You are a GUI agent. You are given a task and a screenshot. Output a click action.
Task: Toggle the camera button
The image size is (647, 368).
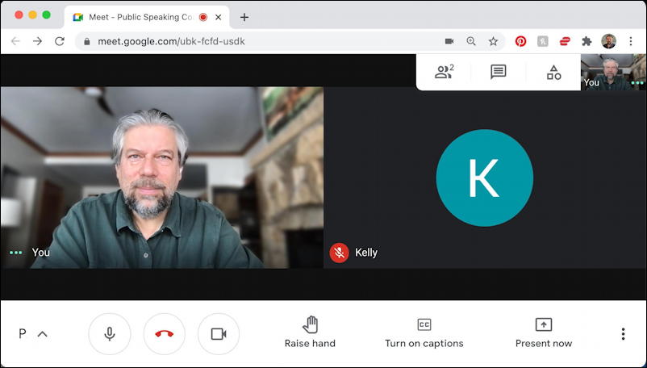point(219,334)
